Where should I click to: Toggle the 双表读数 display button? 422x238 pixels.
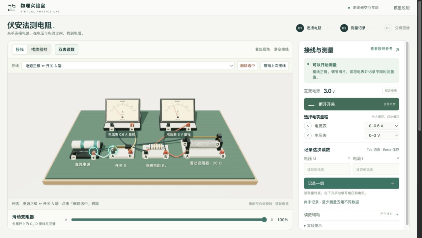(67, 49)
